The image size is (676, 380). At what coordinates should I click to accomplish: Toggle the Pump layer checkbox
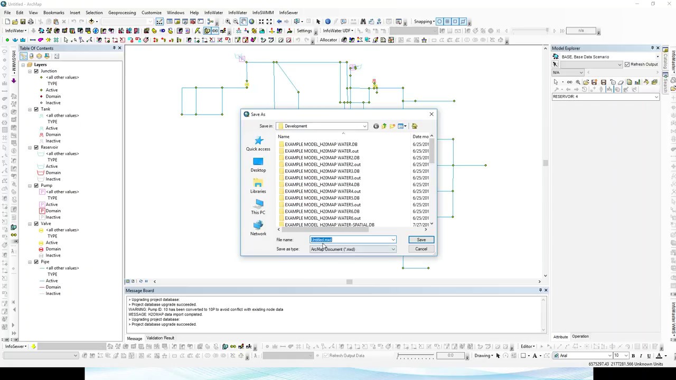[36, 186]
